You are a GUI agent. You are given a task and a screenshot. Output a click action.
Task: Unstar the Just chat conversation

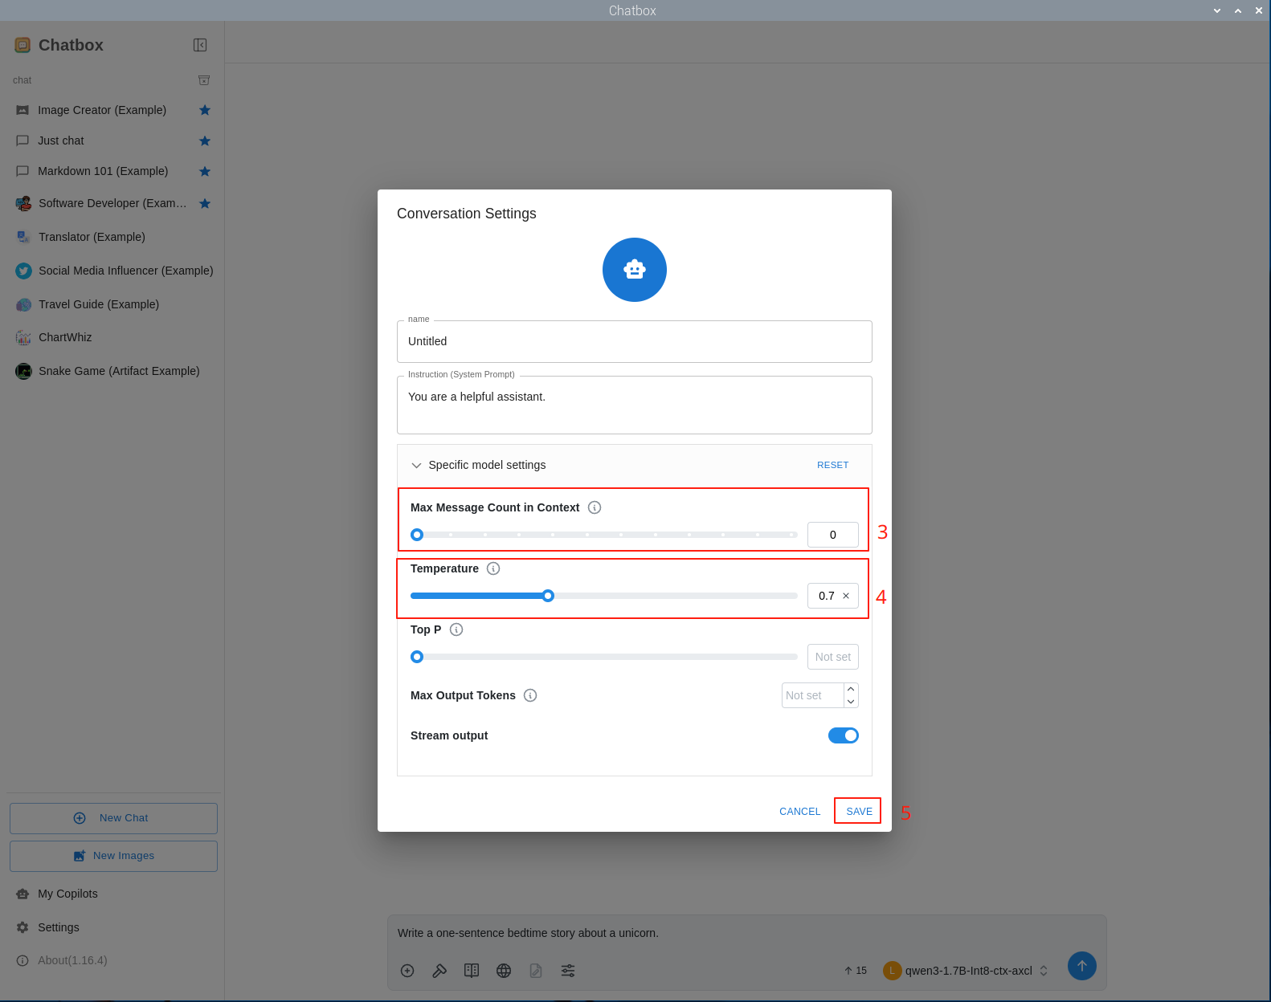point(205,141)
